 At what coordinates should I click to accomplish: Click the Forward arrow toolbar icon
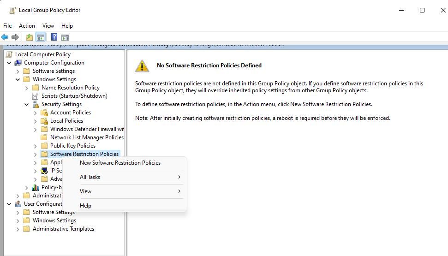click(15, 37)
